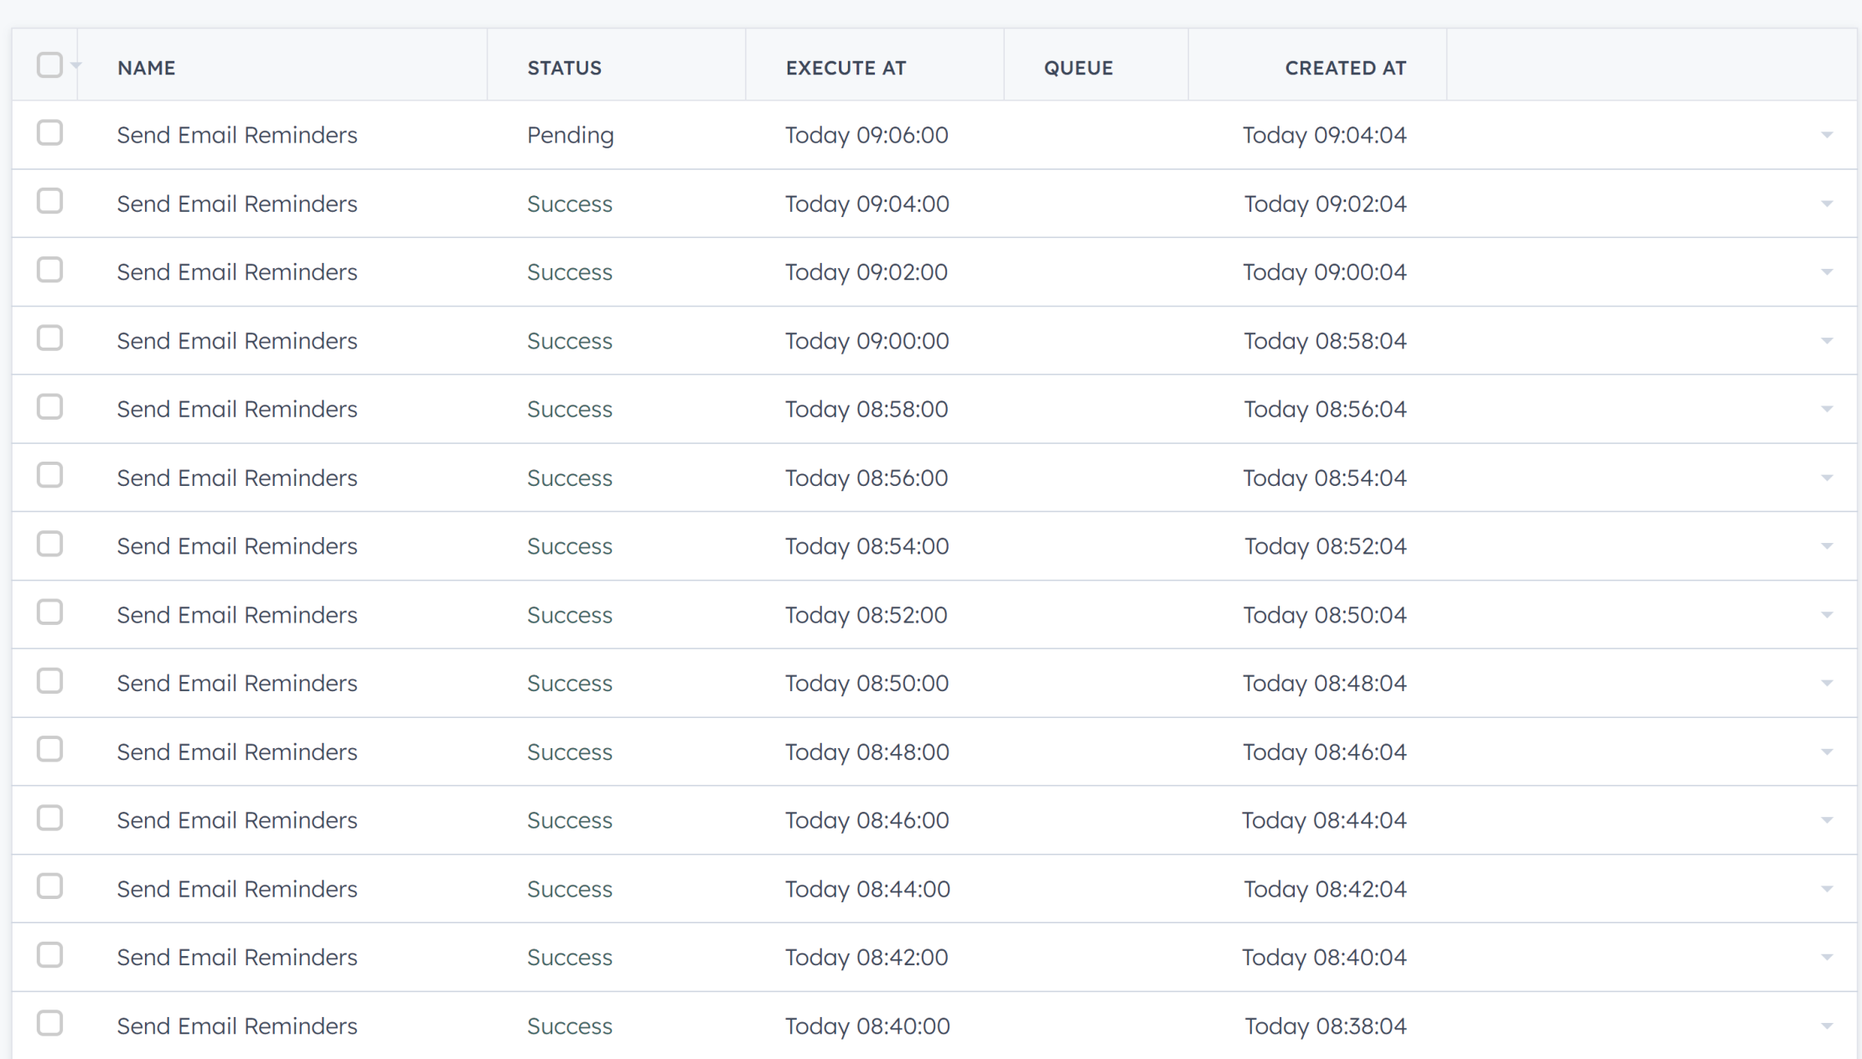Open actions caret for 08:40:00 row
The width and height of the screenshot is (1862, 1059).
tap(1827, 1025)
